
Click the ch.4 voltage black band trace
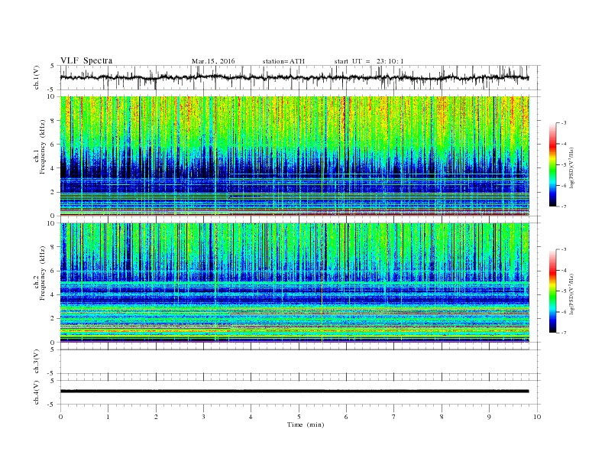[x=294, y=392]
